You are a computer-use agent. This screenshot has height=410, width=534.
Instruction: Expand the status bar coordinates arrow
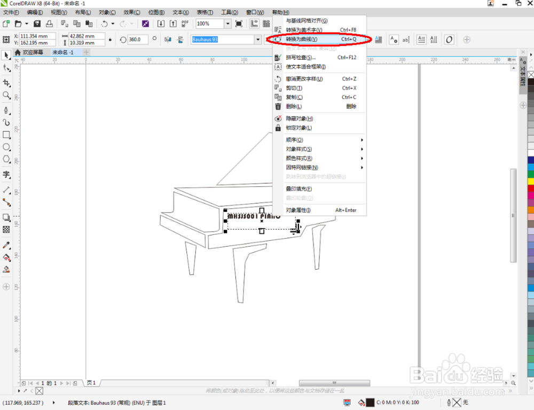tap(53, 403)
